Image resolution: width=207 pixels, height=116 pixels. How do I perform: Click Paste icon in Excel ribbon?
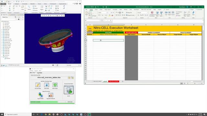(x=87, y=13)
